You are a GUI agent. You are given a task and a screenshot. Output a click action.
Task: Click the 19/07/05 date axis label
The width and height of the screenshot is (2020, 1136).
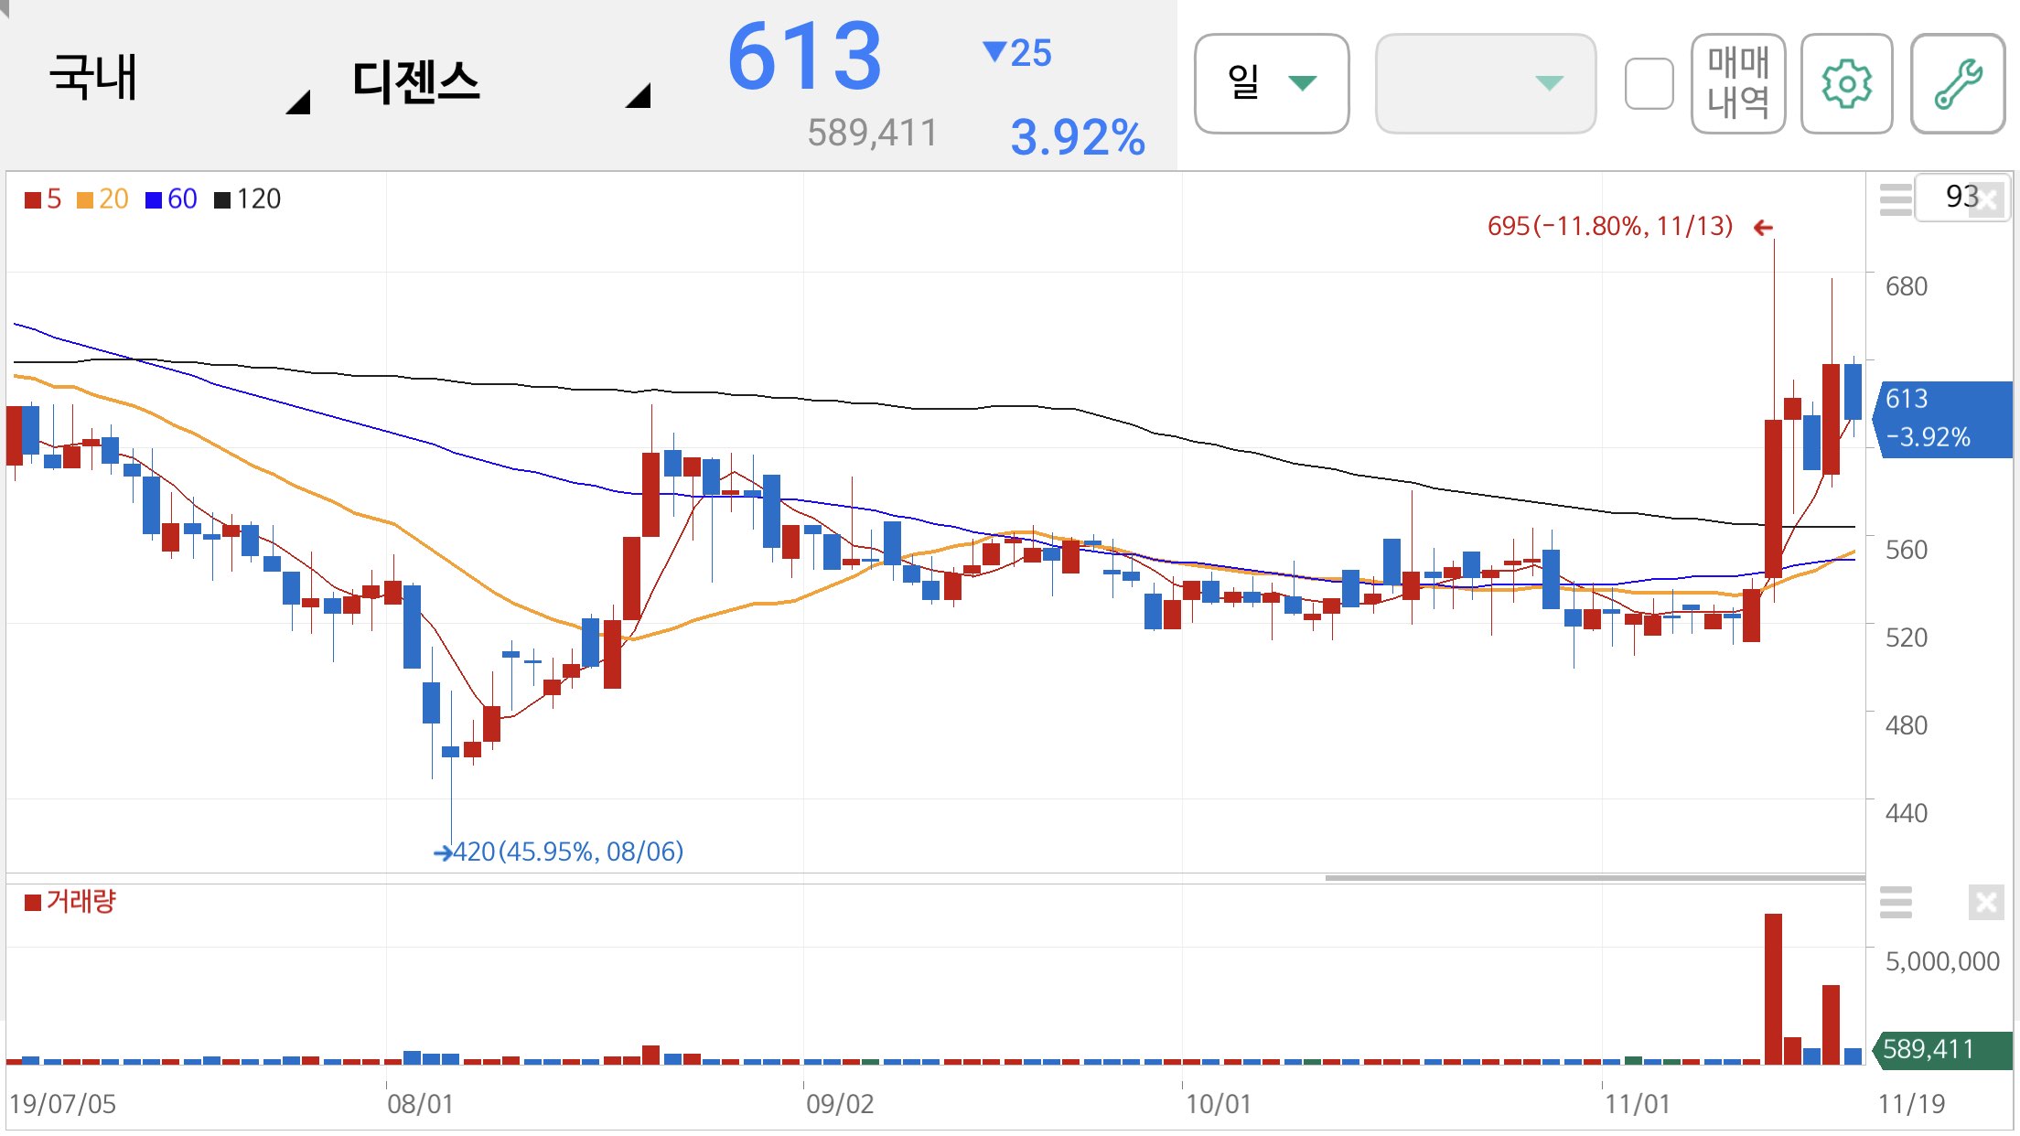point(62,1105)
